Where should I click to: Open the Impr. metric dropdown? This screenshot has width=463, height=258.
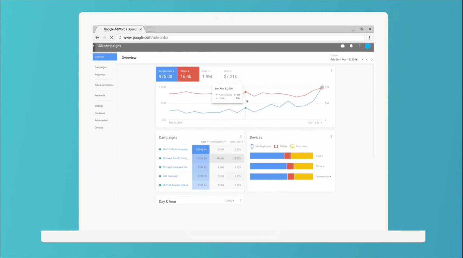coord(206,71)
